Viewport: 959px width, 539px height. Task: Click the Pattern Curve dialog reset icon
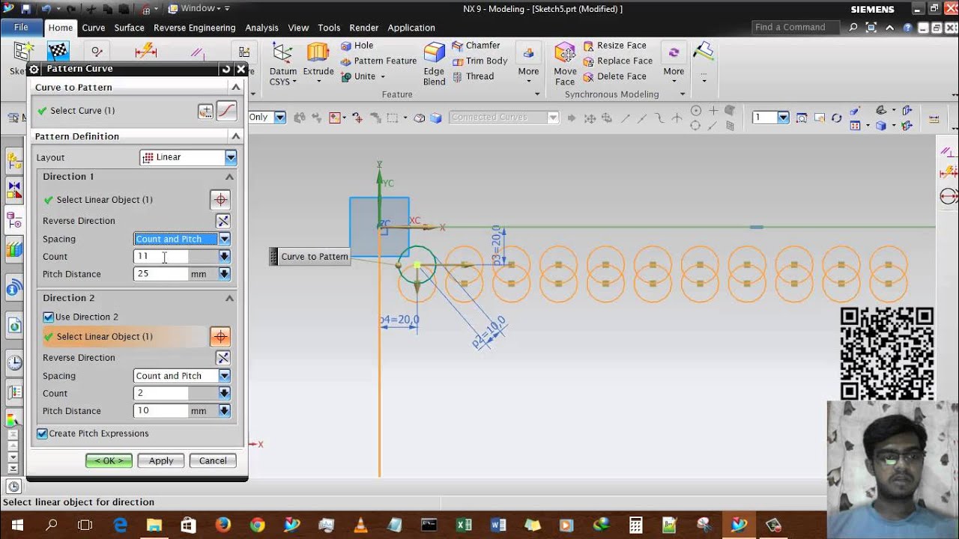pos(226,69)
